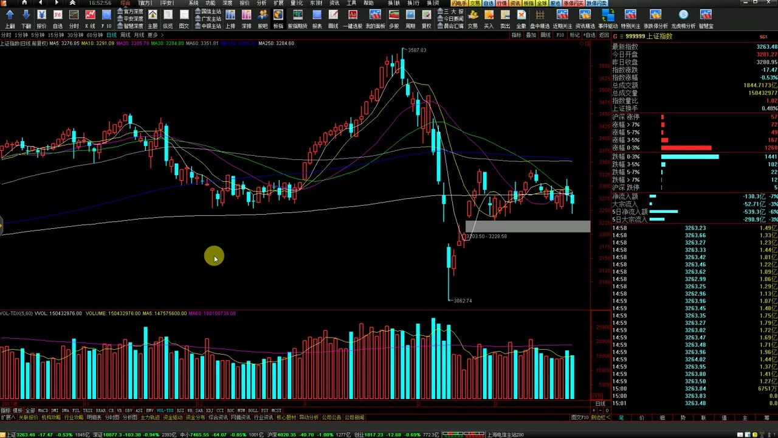The width and height of the screenshot is (778, 438).
Task: Expand the 更多 periods dropdown
Action: pos(154,35)
